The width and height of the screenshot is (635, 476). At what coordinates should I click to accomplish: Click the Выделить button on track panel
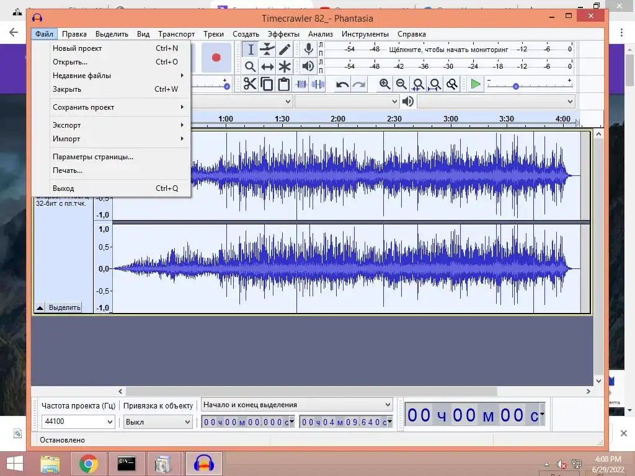64,307
